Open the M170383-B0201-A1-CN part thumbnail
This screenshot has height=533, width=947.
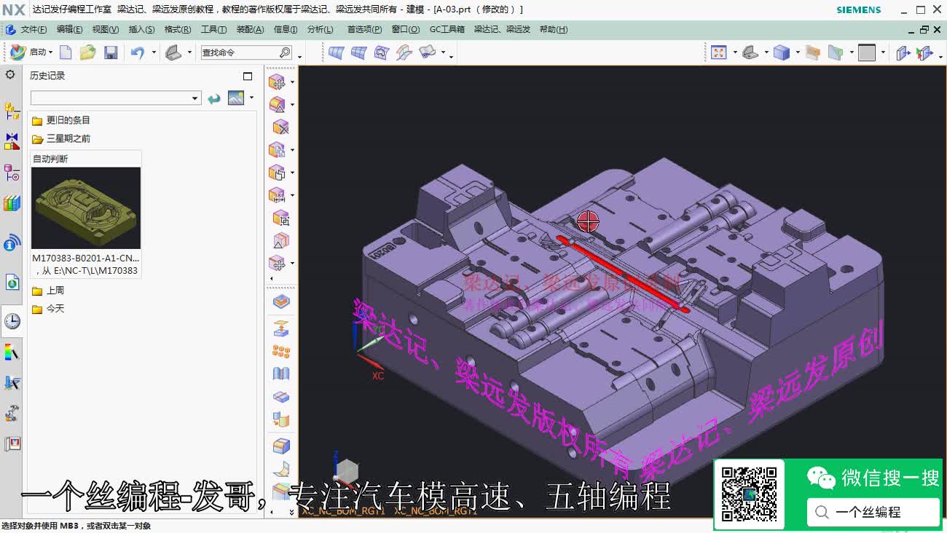point(86,208)
